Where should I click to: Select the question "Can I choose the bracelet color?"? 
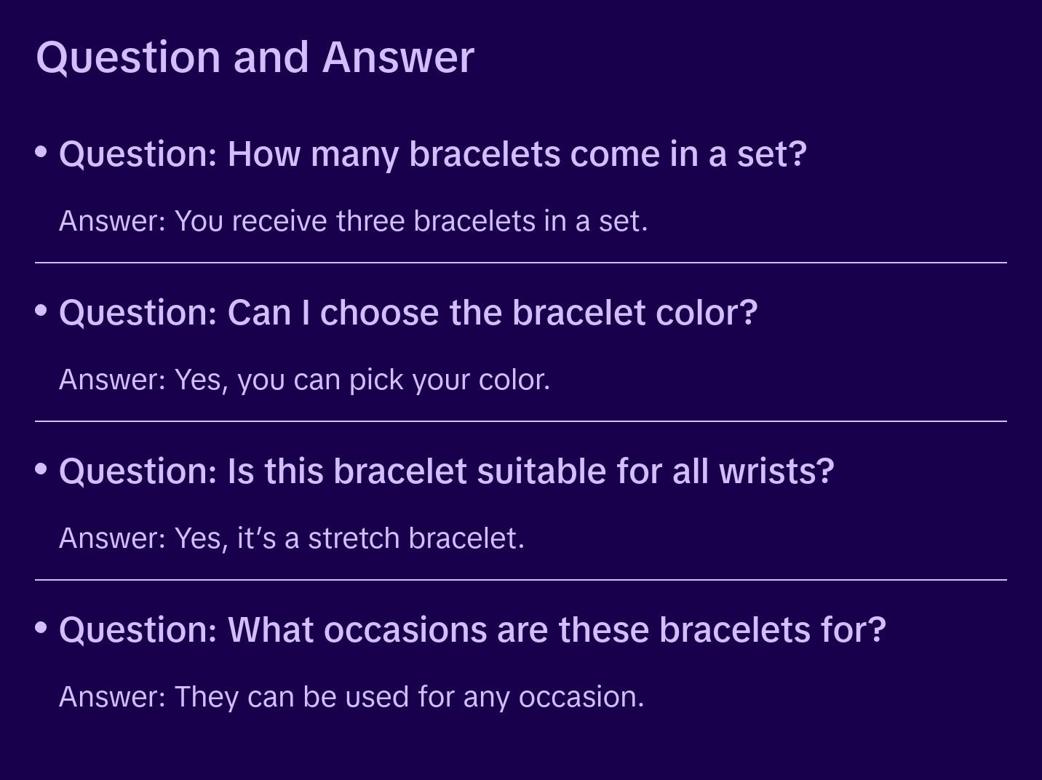pos(408,313)
